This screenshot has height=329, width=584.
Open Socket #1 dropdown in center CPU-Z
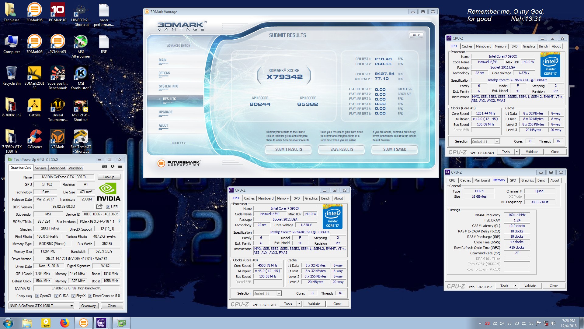267,294
